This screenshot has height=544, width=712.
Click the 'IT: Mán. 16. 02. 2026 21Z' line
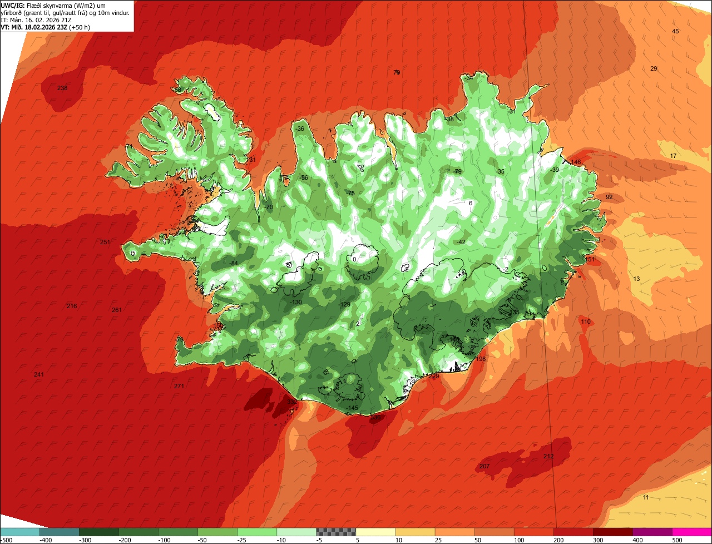tap(37, 20)
